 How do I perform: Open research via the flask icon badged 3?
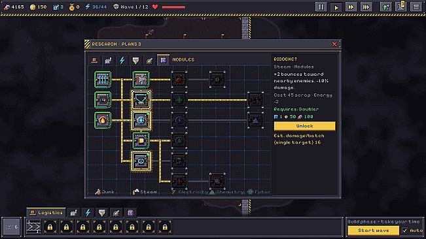[x=401, y=7]
